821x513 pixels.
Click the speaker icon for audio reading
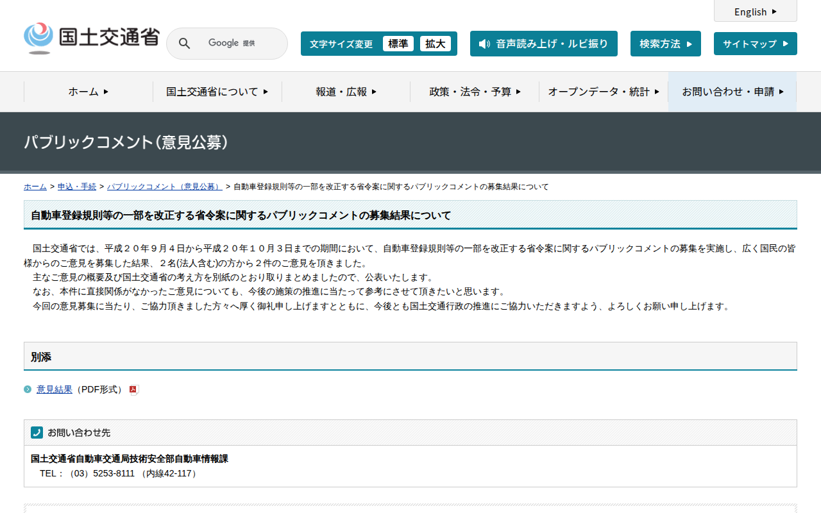tap(484, 44)
